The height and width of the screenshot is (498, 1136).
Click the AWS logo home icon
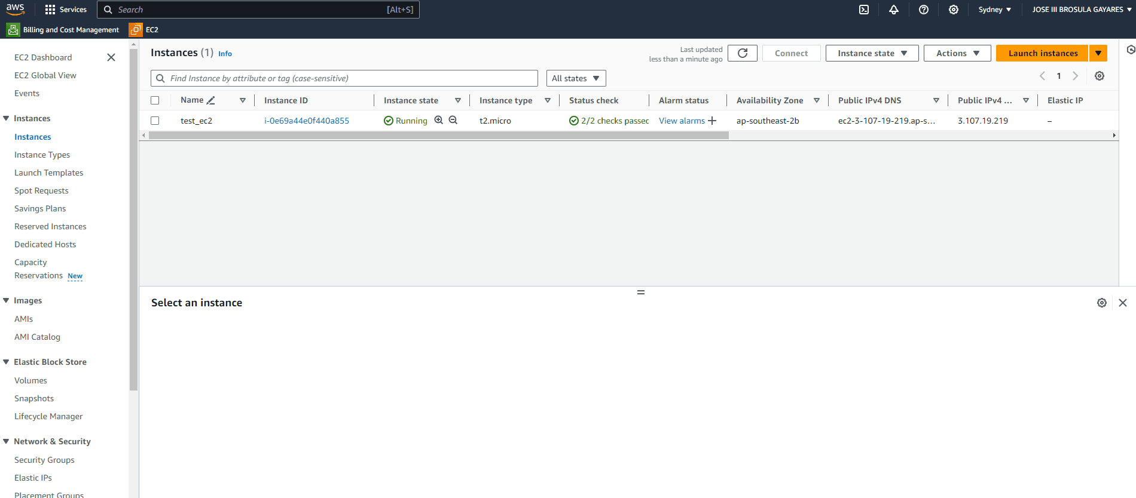pyautogui.click(x=16, y=9)
